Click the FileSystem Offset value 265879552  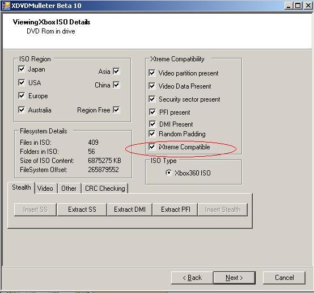point(103,170)
